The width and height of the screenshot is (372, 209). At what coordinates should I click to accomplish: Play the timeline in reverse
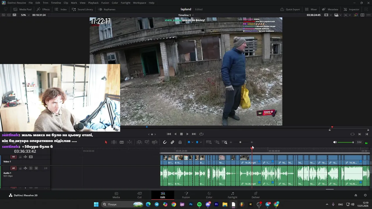175,134
